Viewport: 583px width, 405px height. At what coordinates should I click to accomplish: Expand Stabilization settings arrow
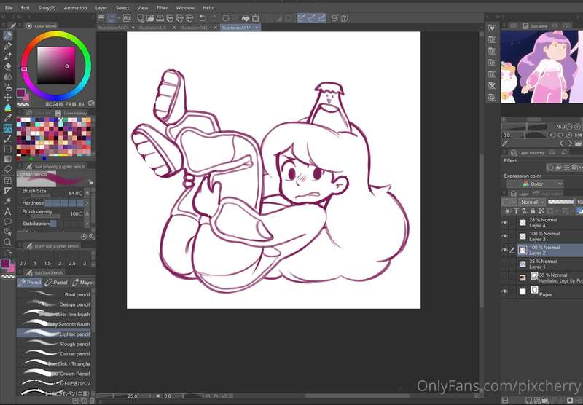pos(87,224)
